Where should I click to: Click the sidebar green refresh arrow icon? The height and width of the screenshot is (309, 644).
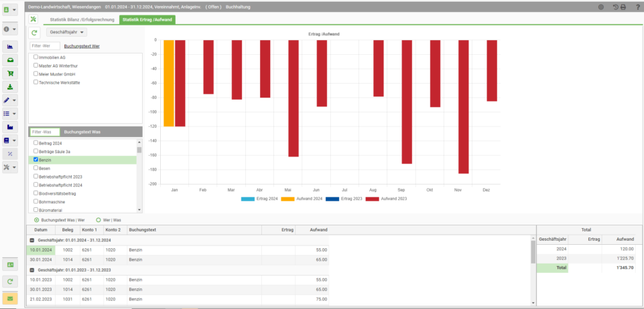click(10, 282)
